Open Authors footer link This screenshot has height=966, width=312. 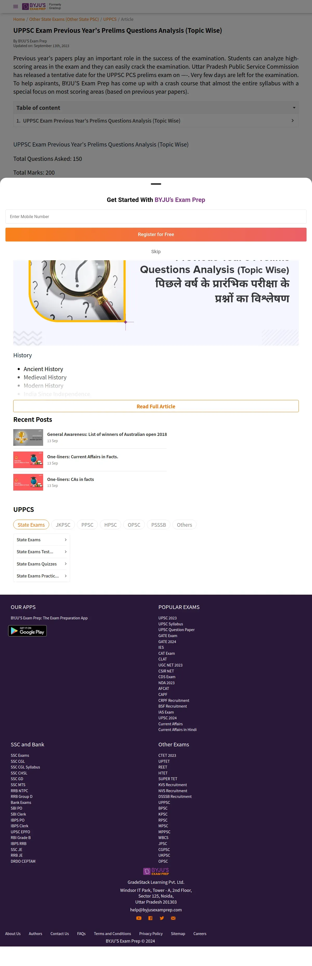(36, 933)
